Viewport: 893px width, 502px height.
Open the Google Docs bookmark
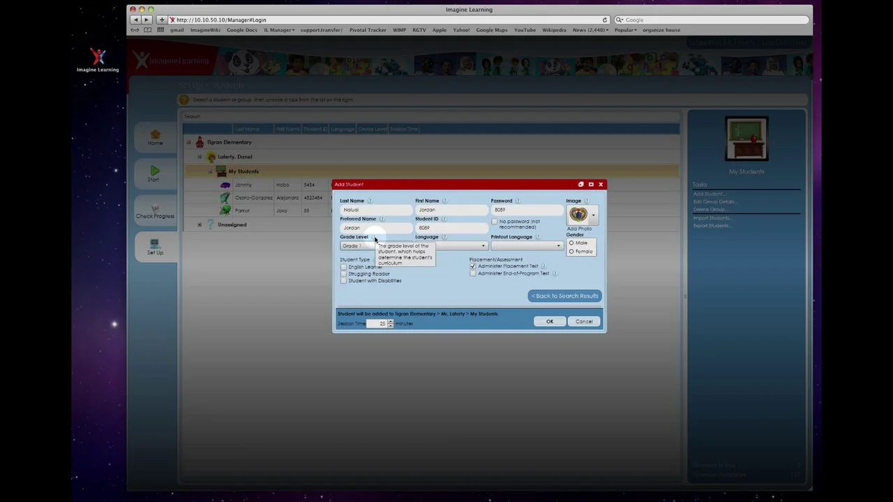[x=242, y=30]
